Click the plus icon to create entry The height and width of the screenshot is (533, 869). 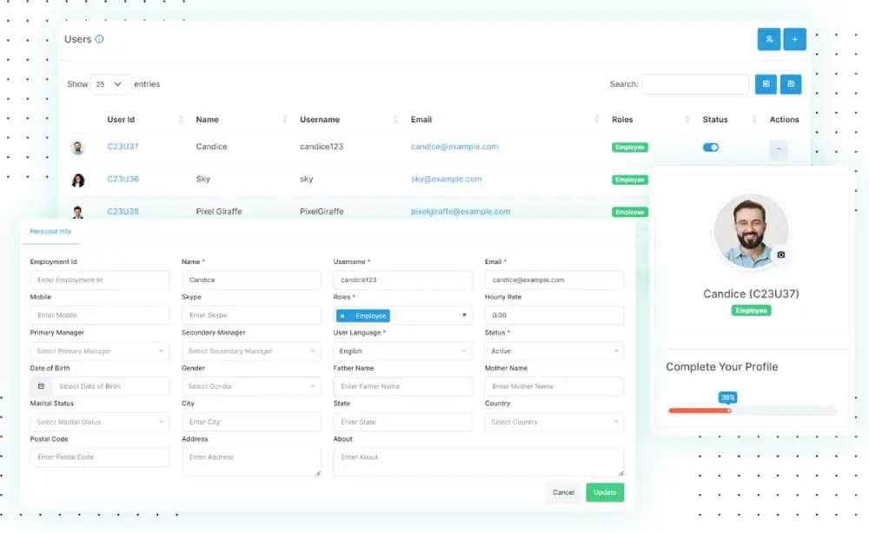pos(795,39)
